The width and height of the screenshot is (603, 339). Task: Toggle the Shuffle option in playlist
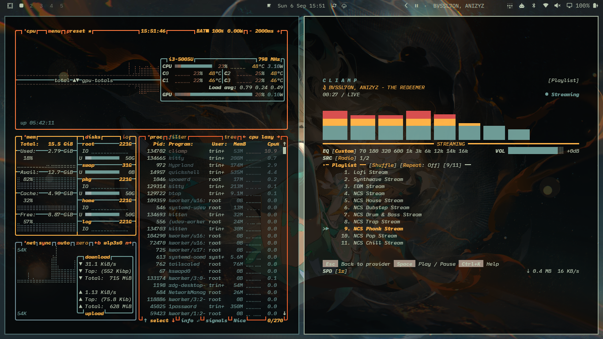[x=384, y=165]
